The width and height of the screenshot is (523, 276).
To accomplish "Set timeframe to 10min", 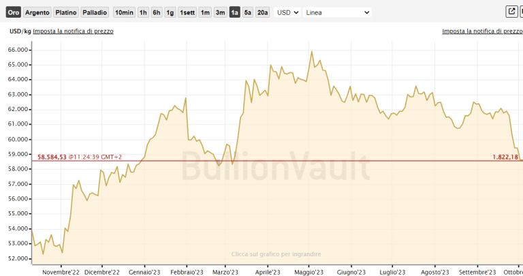I will (124, 12).
